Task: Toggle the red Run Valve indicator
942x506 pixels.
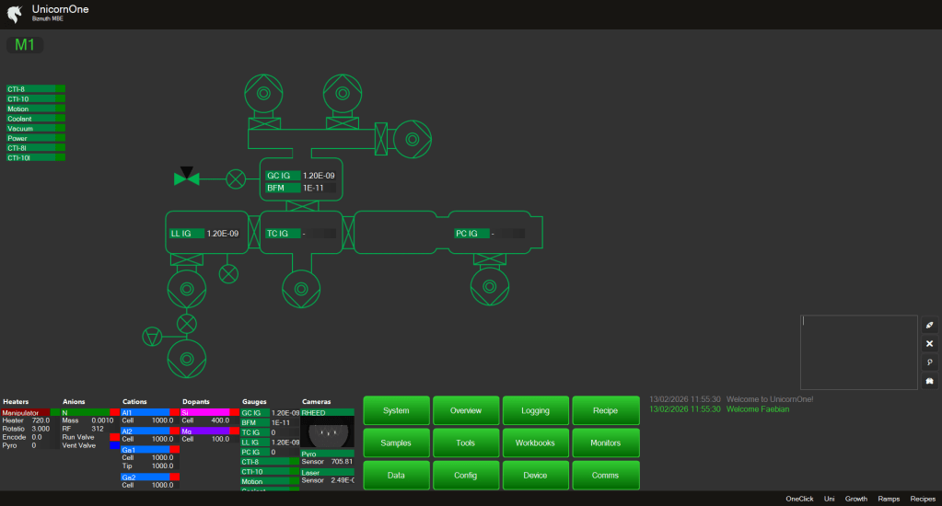Action: [114, 437]
